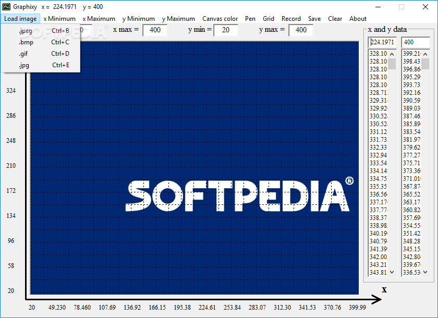Select y list entry 389.03
438x318 pixels.
412,108
